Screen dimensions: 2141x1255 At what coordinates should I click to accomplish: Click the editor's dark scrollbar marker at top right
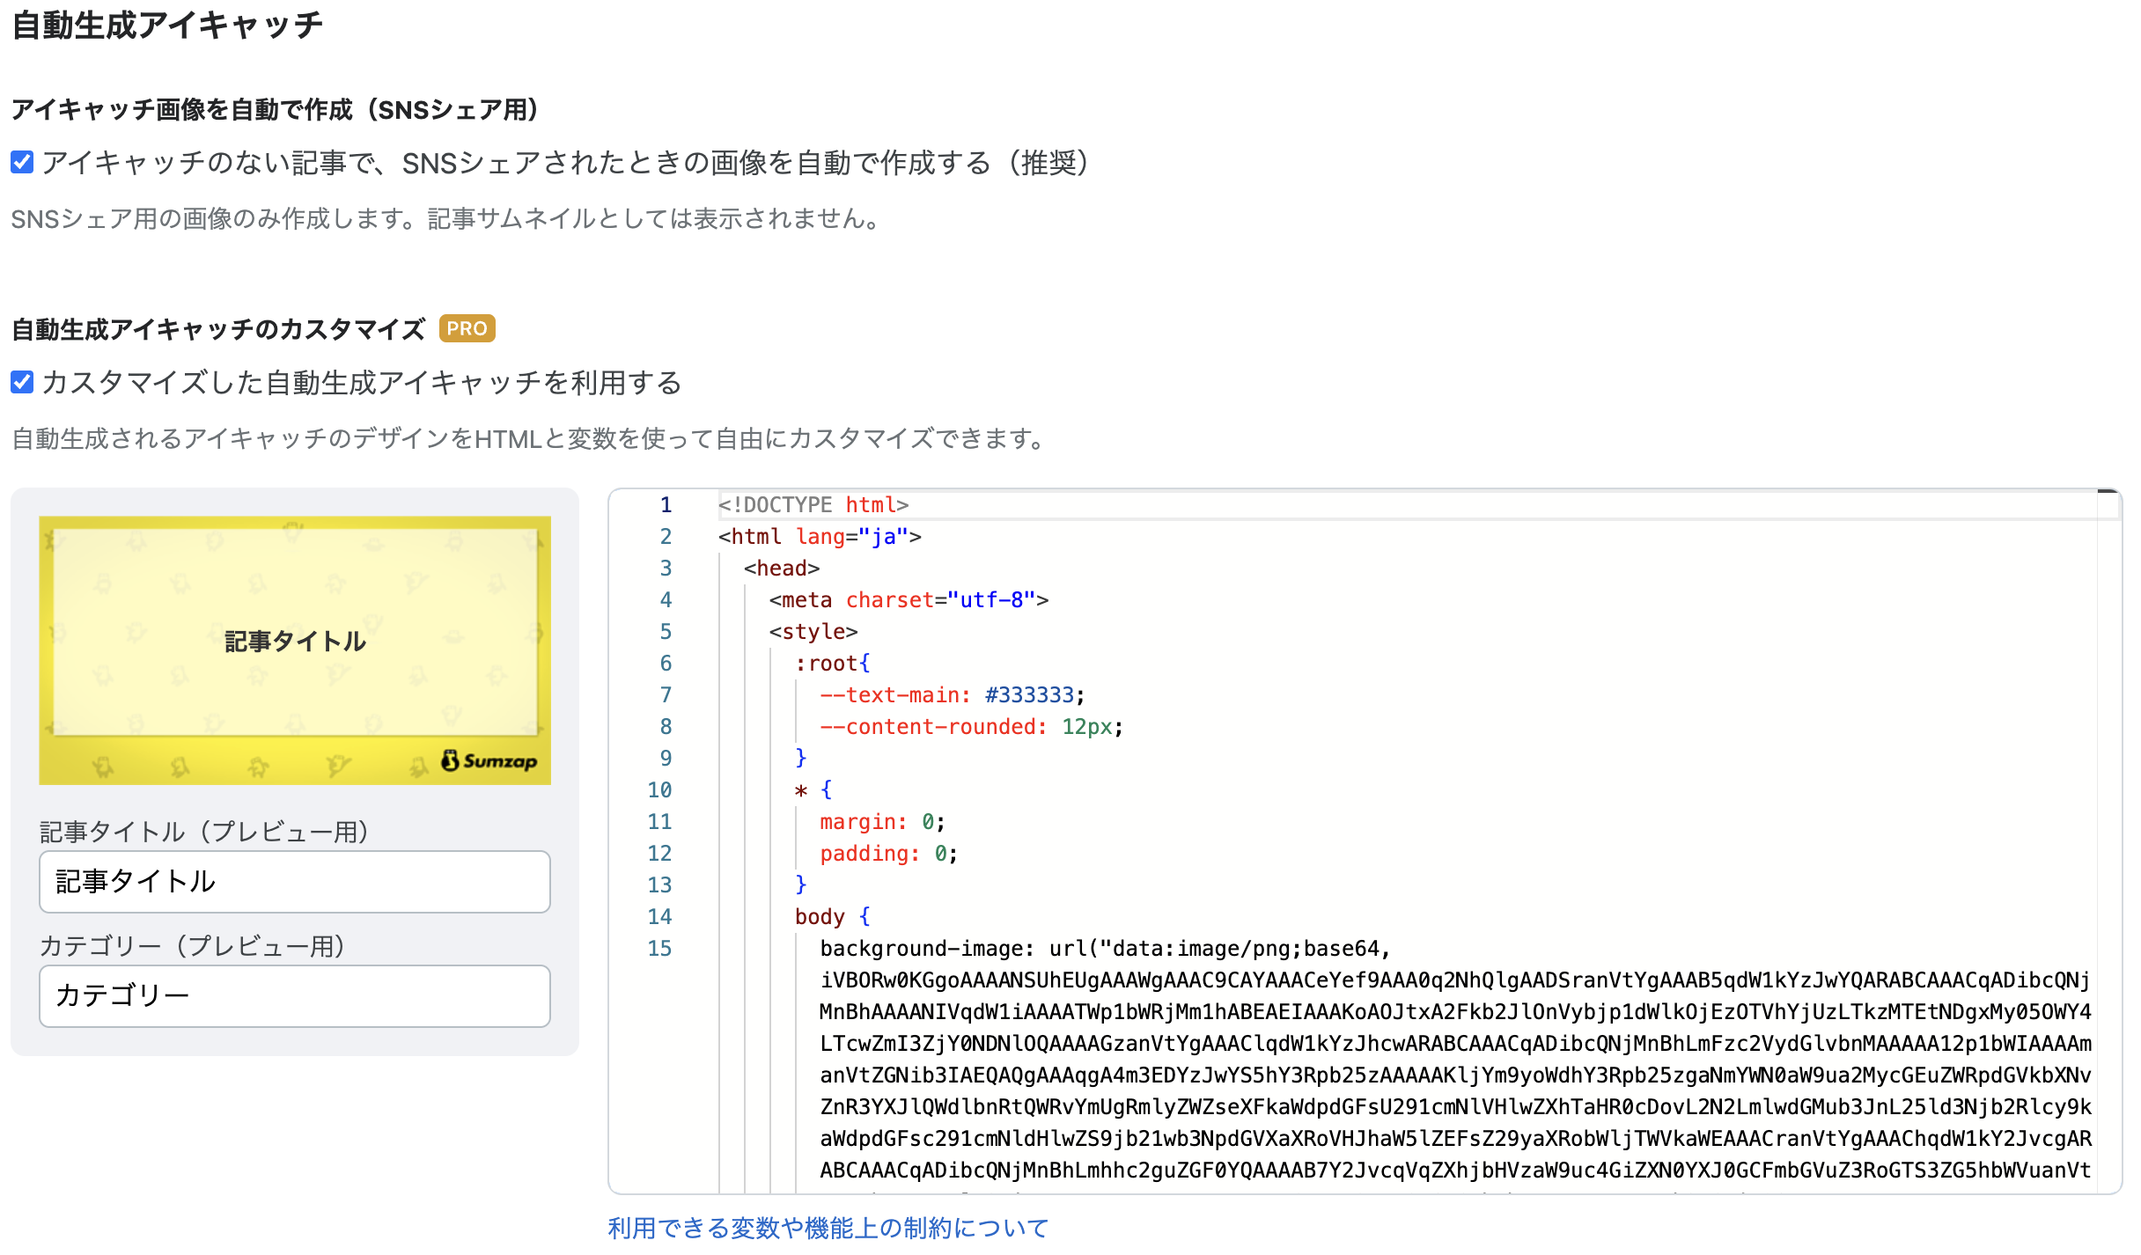point(2107,492)
